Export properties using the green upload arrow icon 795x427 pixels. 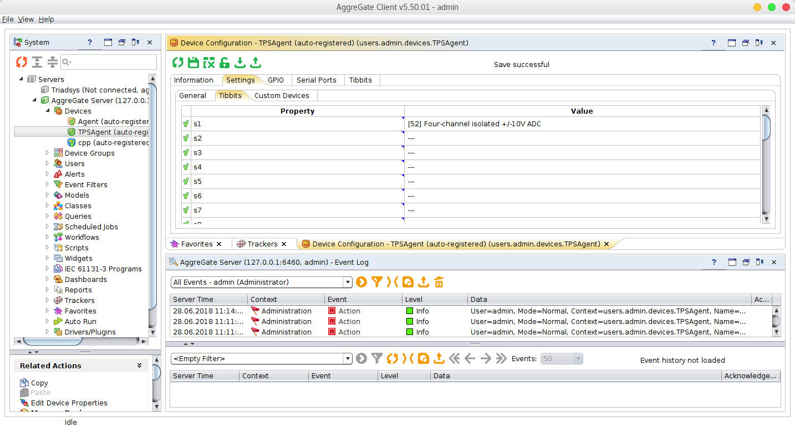pos(256,63)
